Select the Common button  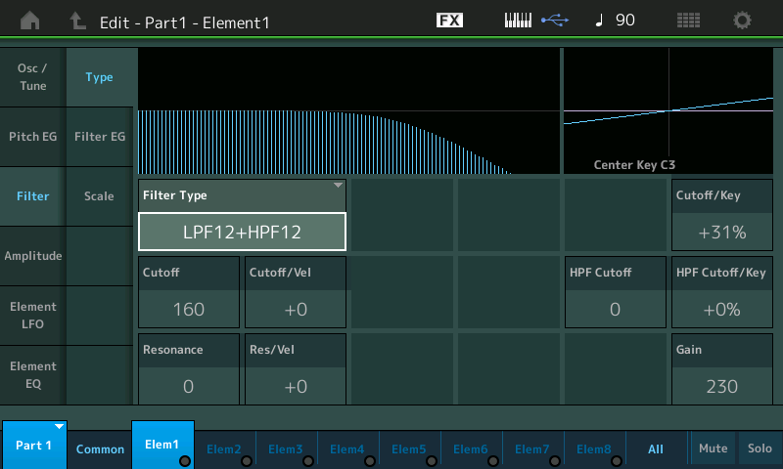[100, 449]
